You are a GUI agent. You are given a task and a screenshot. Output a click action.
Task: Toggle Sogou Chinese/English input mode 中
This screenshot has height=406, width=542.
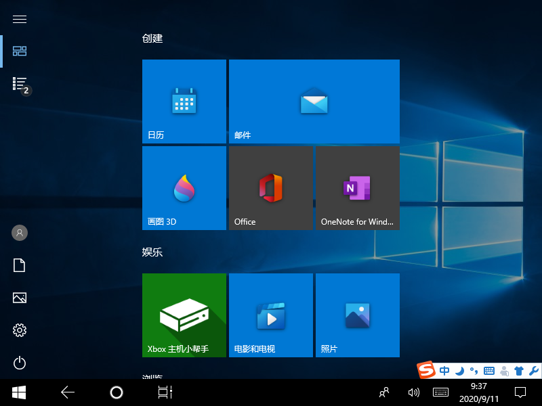[444, 371]
